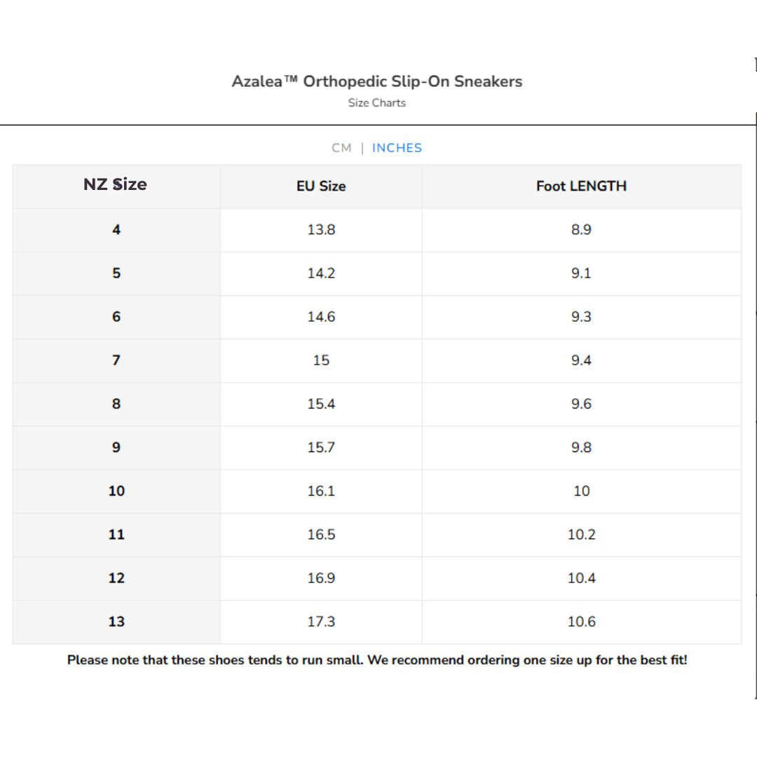
Task: Click the foot length value 8.9
Action: (581, 230)
